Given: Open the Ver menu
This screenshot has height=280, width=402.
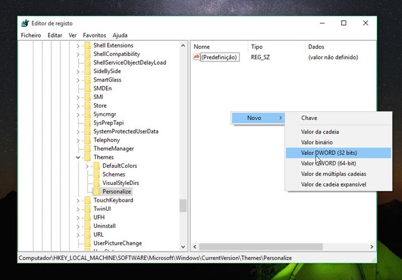Looking at the screenshot, I should (73, 35).
